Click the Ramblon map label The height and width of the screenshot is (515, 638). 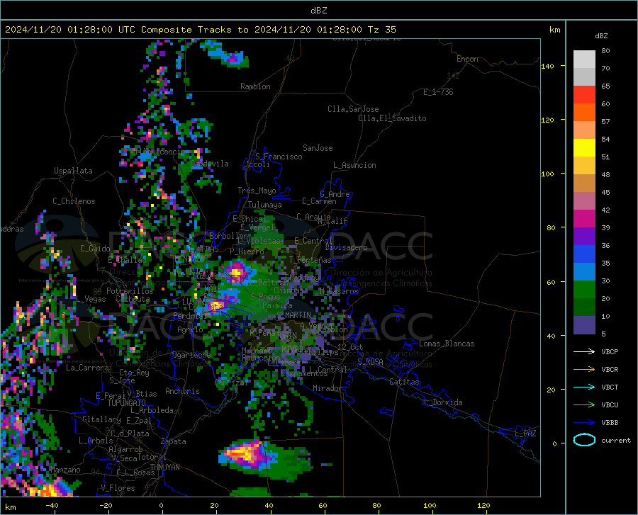pos(255,86)
